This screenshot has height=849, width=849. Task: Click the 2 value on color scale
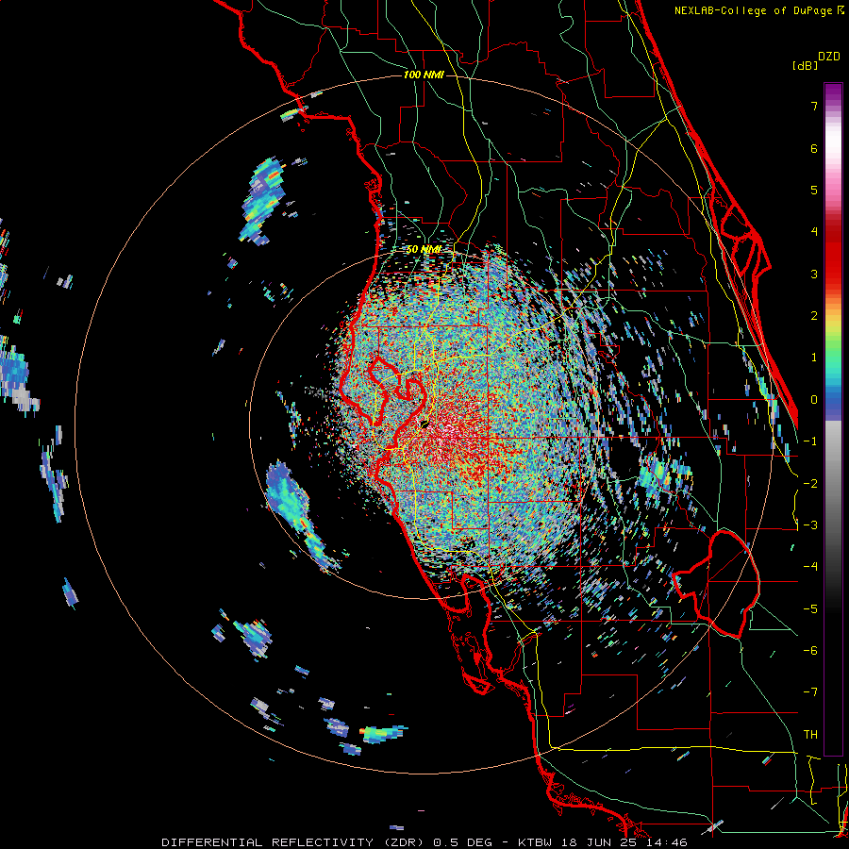pyautogui.click(x=814, y=316)
